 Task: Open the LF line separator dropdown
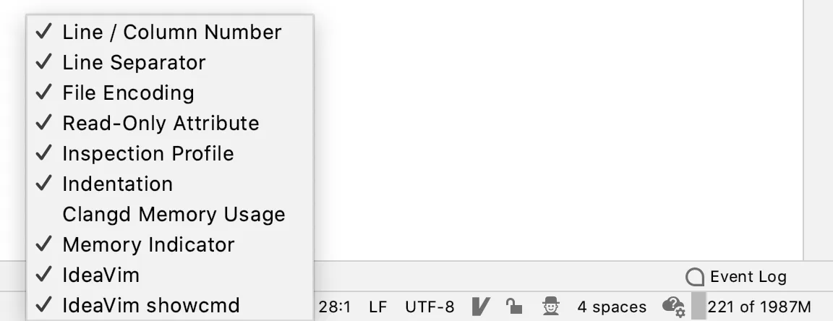(378, 307)
